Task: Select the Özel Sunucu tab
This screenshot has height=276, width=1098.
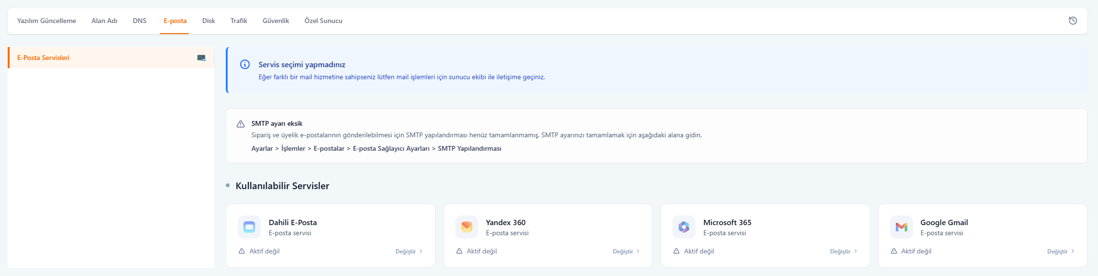Action: pyautogui.click(x=323, y=21)
